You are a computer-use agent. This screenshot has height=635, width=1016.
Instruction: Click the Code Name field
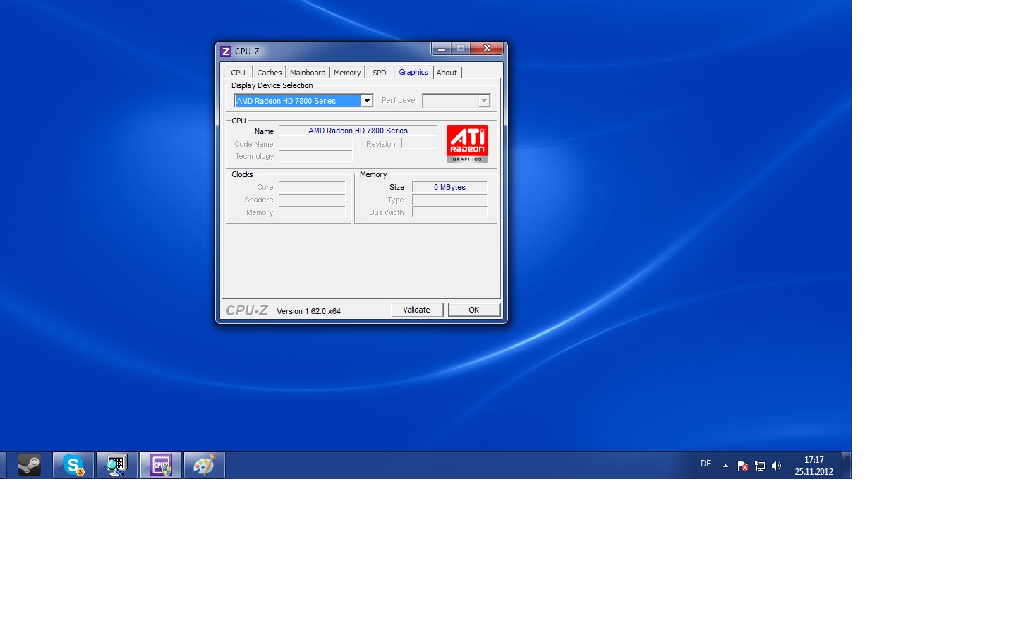[x=315, y=143]
